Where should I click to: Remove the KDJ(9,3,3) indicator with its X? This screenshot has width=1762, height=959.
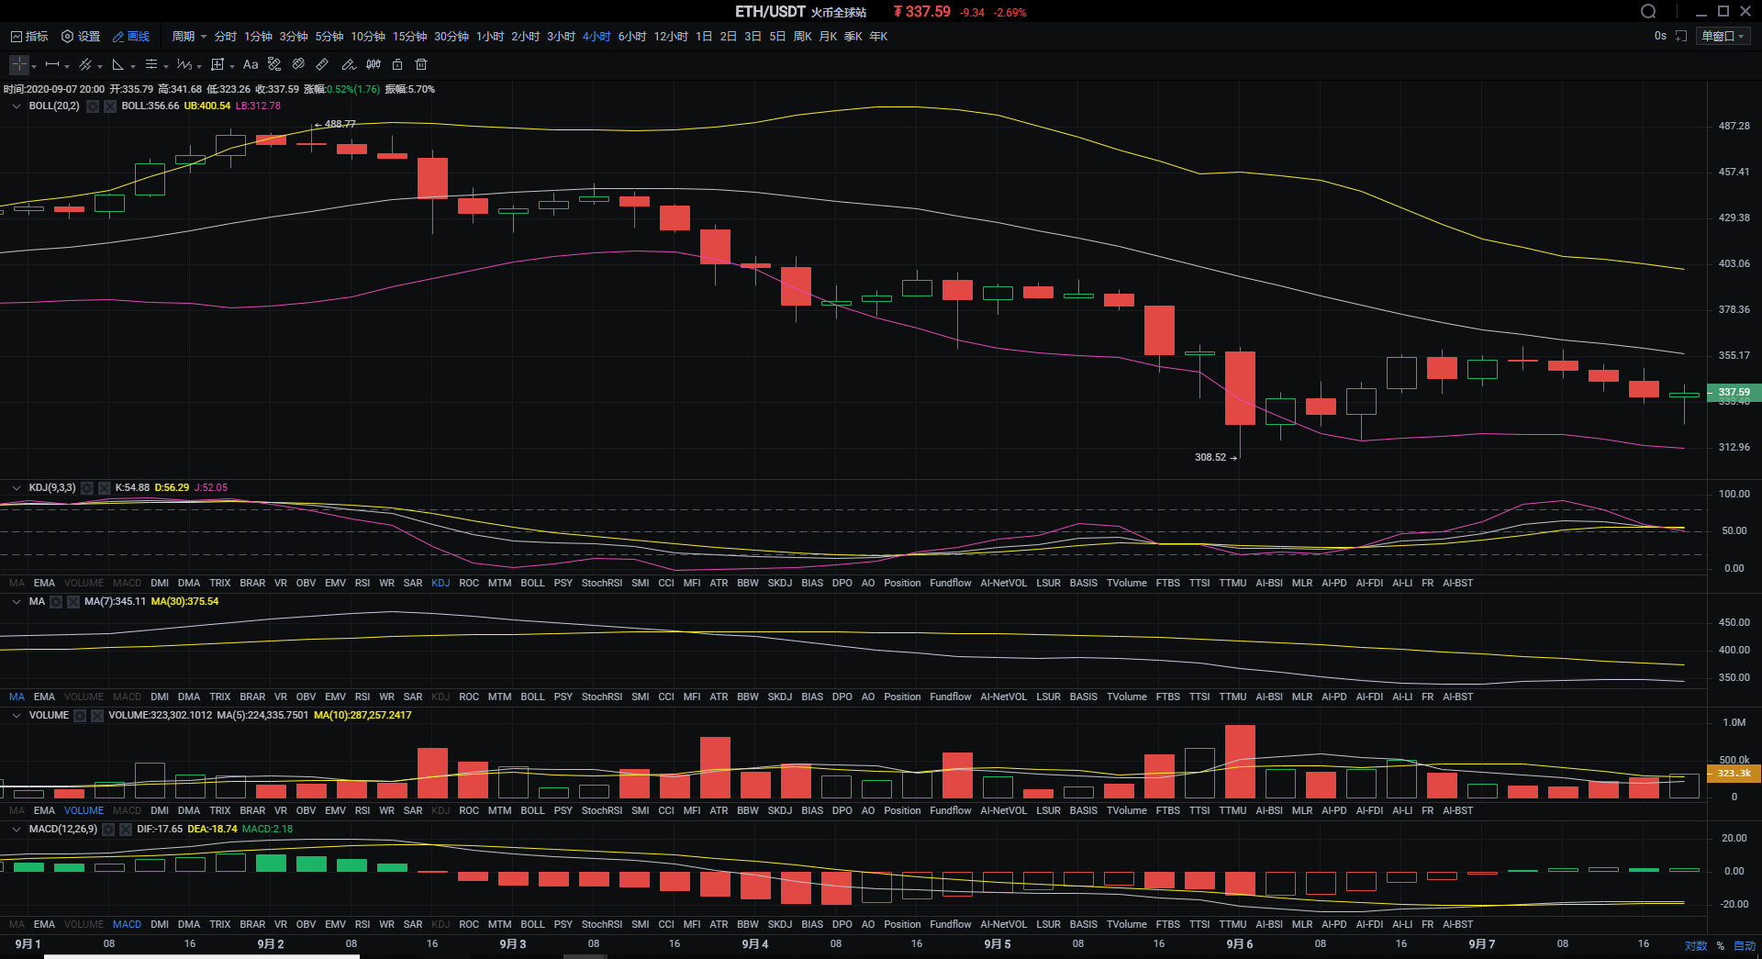pos(105,488)
